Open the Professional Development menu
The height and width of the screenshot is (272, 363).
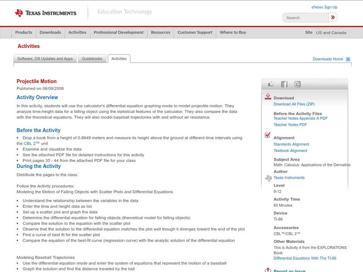click(118, 32)
